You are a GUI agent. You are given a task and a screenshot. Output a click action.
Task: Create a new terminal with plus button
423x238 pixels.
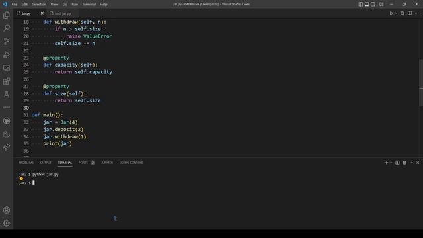pyautogui.click(x=386, y=163)
